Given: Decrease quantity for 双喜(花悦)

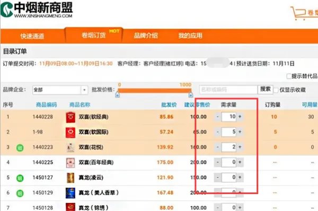Looking at the screenshot, I should 218,147.
